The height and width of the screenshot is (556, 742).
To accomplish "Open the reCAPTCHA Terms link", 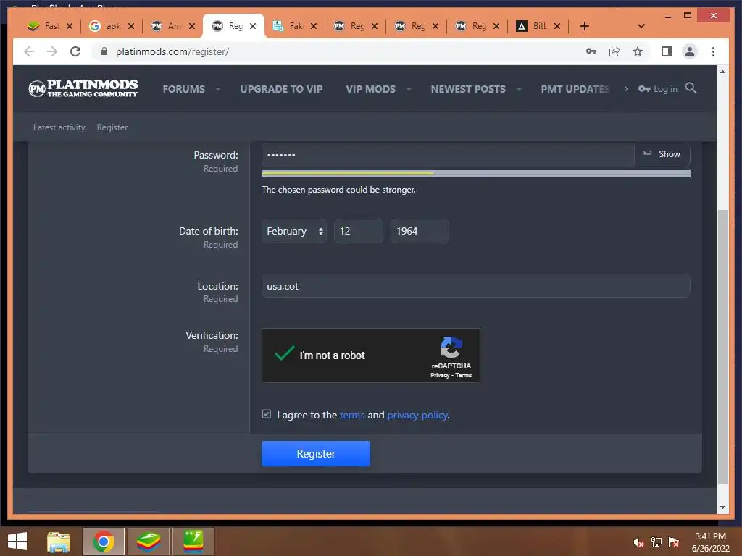I will point(463,376).
